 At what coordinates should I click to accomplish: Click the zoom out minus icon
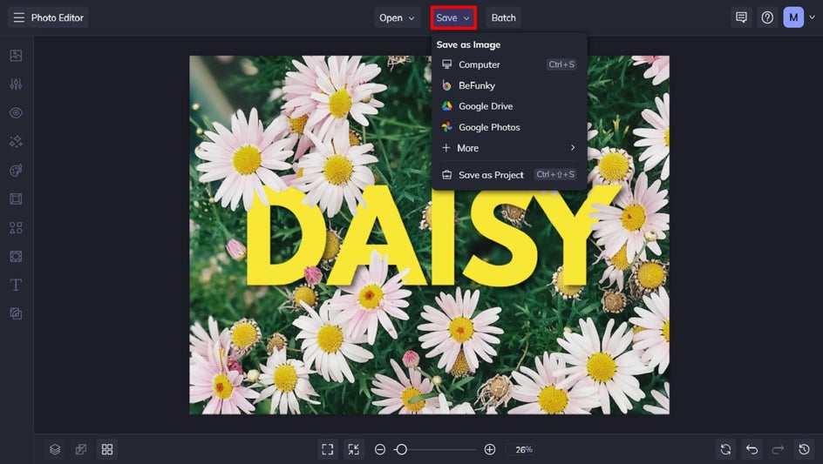(380, 449)
